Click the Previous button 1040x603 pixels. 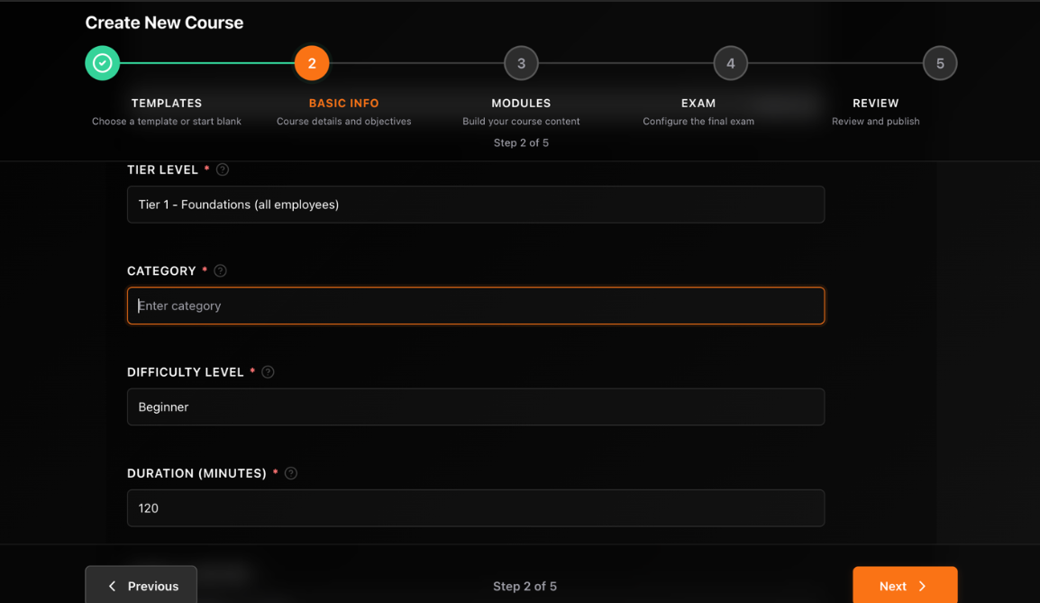pyautogui.click(x=141, y=586)
